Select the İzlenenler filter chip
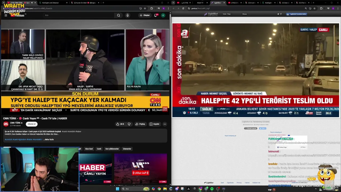The height and width of the screenshot is (192, 341). click(x=127, y=149)
